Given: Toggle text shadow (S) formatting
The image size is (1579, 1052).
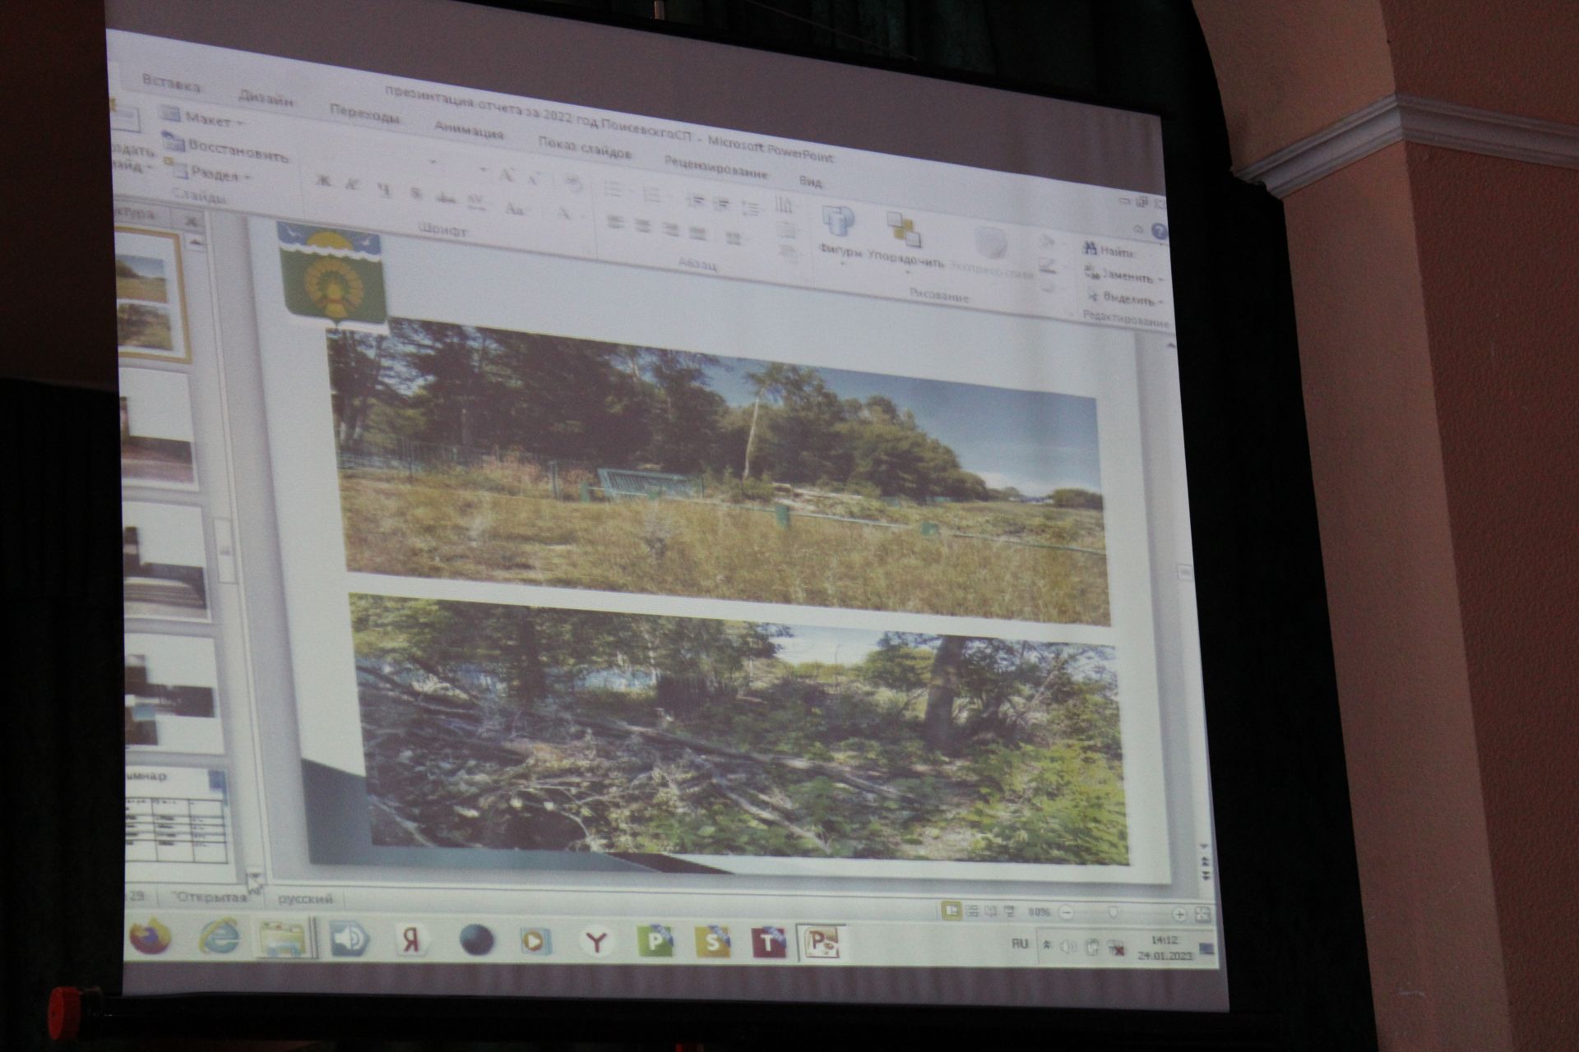Looking at the screenshot, I should [415, 194].
